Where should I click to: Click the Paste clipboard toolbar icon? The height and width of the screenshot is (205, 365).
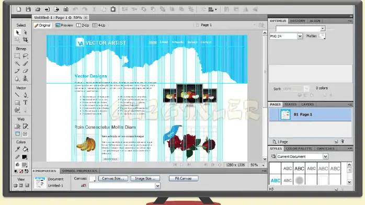coord(113,9)
